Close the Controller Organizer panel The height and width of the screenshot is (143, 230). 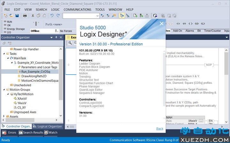point(61,37)
